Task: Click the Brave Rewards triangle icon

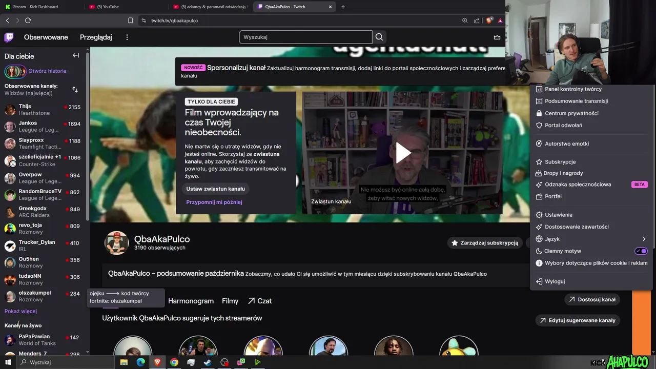Action: point(500,20)
